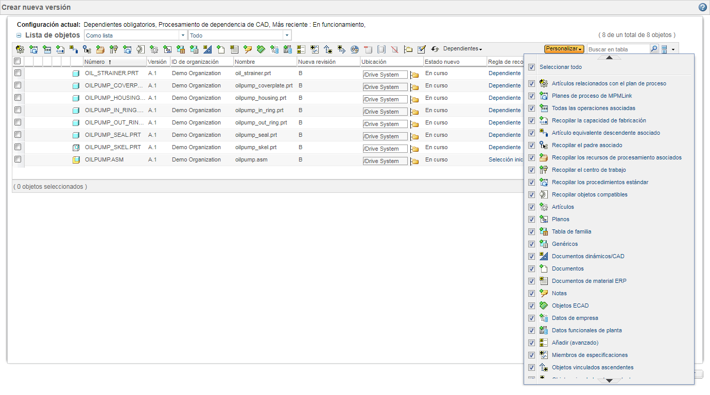
Task: Click toolbar icon for associated processing resources
Action: click(x=100, y=49)
